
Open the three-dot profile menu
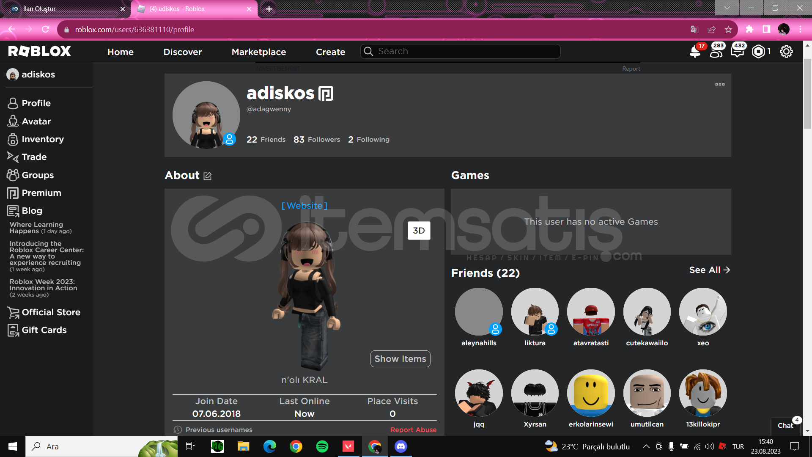tap(720, 85)
